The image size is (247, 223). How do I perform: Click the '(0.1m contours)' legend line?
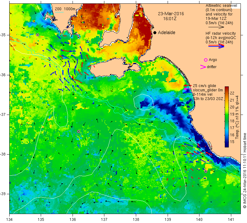(219, 10)
